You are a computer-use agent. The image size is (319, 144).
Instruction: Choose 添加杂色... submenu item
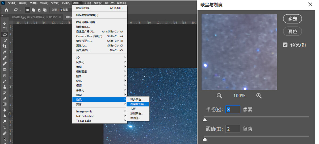point(138,113)
